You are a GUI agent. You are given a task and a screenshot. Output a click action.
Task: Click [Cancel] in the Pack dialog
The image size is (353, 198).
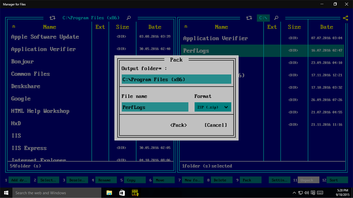pyautogui.click(x=215, y=125)
